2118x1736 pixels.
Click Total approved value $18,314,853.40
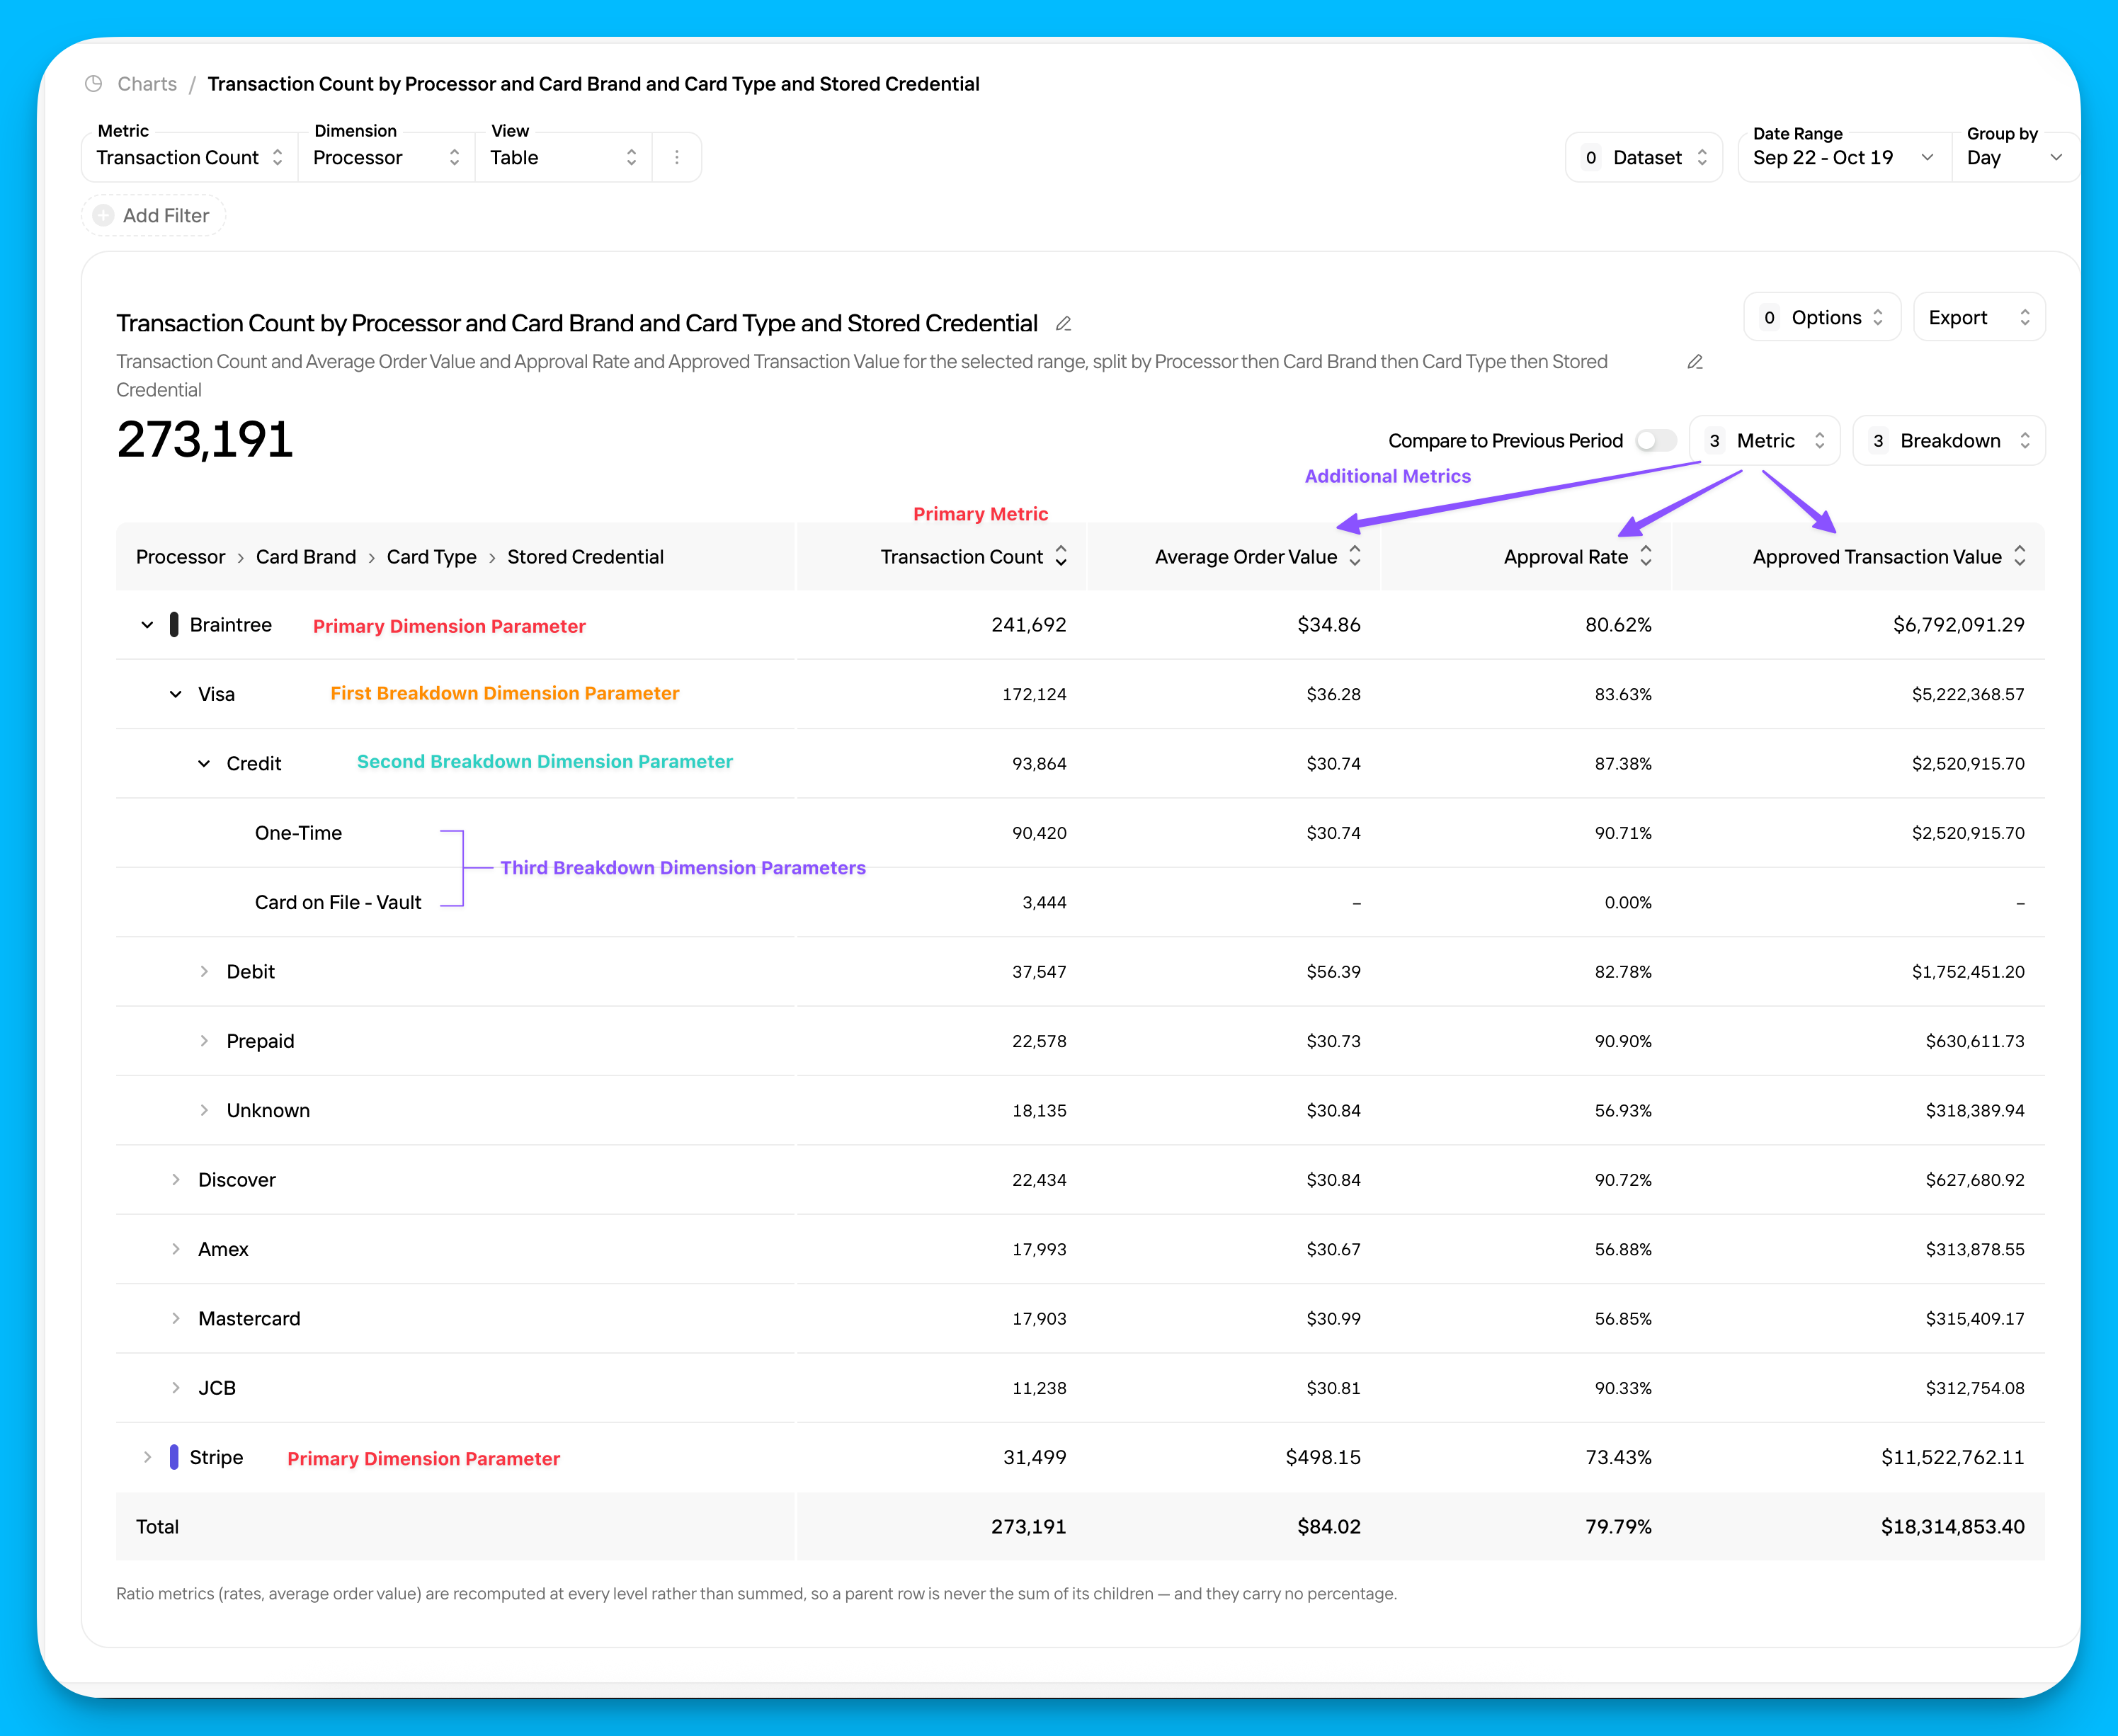1952,1527
